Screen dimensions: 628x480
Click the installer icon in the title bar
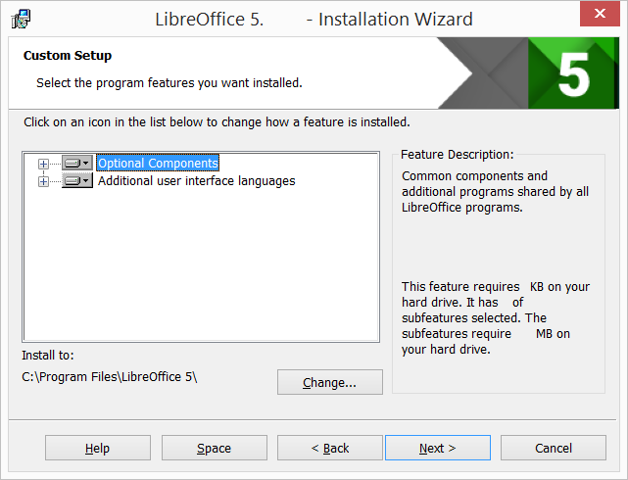point(21,19)
